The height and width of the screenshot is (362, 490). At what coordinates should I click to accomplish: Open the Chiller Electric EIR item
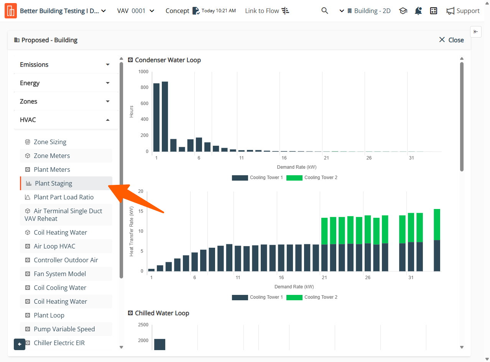coord(59,343)
